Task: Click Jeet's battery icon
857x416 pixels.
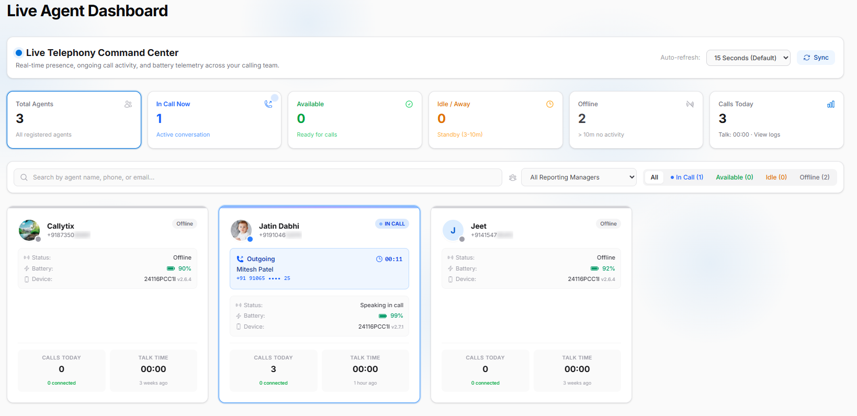Action: (594, 268)
